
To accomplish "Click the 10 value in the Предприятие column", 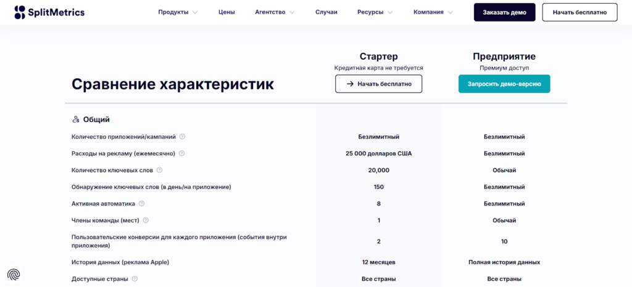I will (x=504, y=241).
